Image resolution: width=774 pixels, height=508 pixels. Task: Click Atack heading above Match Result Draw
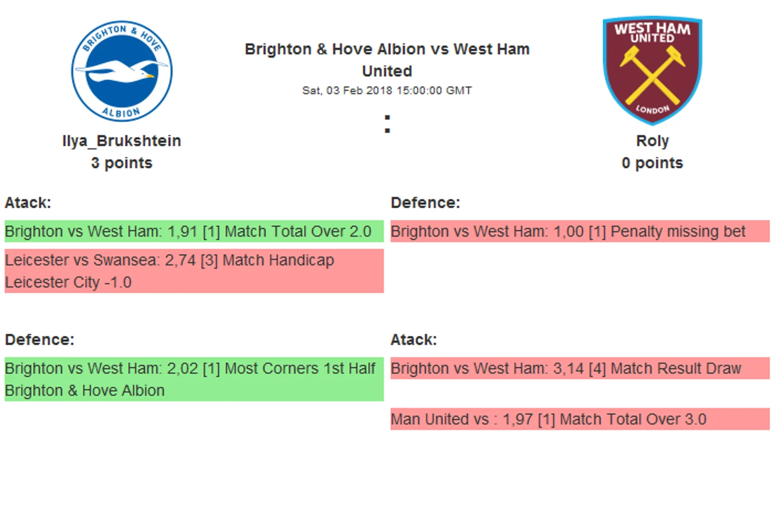pyautogui.click(x=414, y=340)
